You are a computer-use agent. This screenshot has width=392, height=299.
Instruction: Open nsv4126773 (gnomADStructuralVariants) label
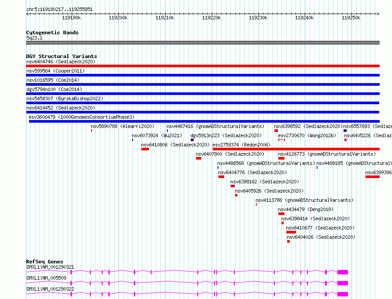point(327,154)
